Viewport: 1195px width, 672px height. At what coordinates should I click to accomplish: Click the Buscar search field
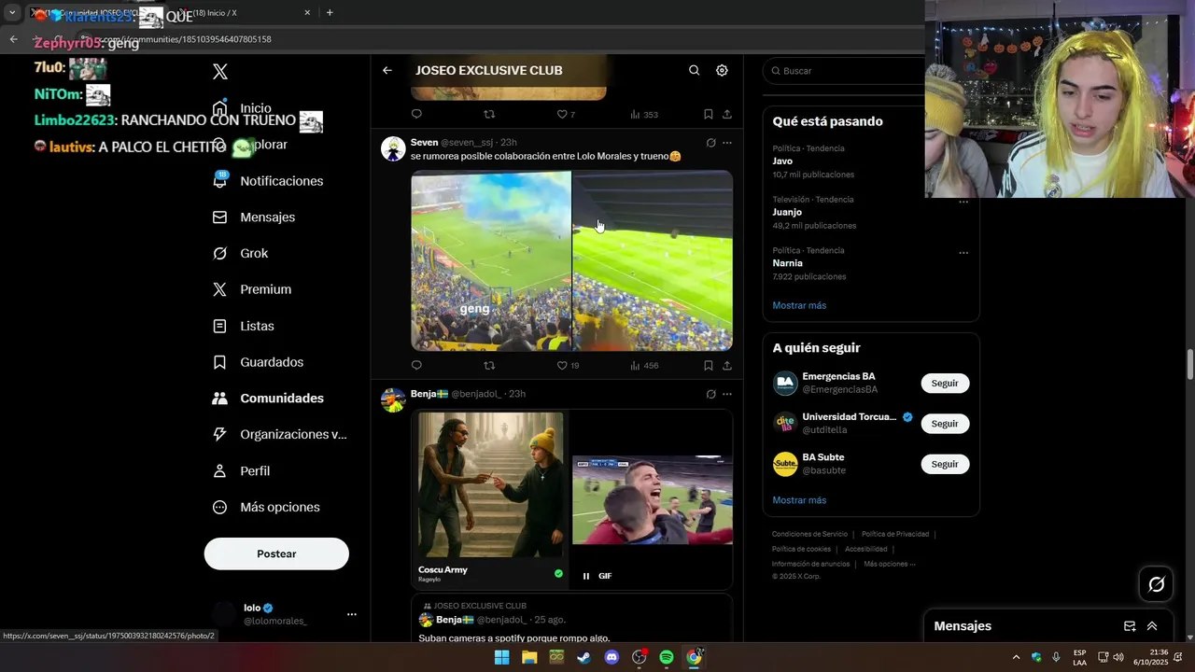tap(846, 71)
